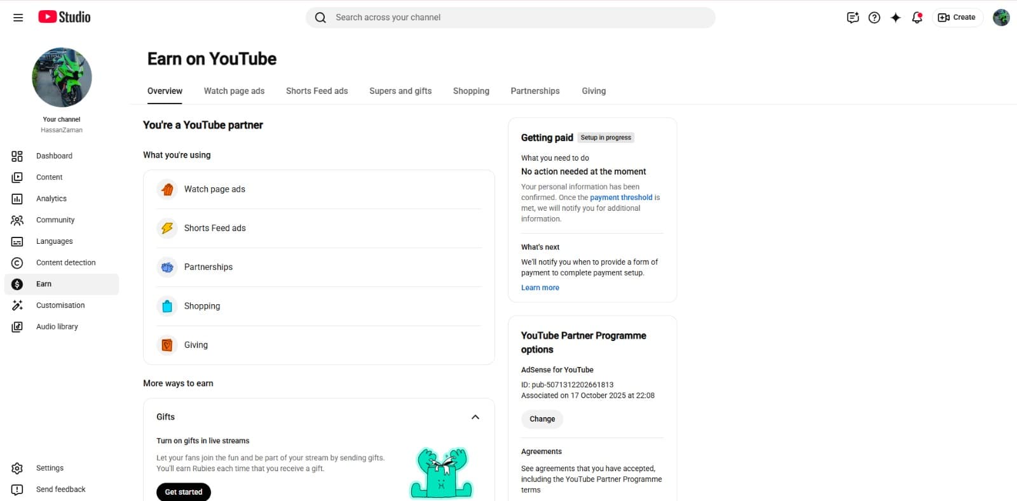Go to the Giving tab

pyautogui.click(x=594, y=91)
